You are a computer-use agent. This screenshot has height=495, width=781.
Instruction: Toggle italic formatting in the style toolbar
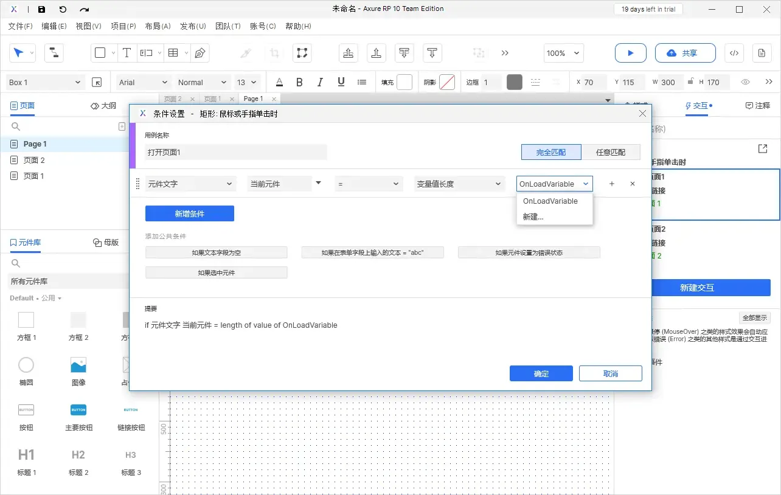(x=320, y=82)
